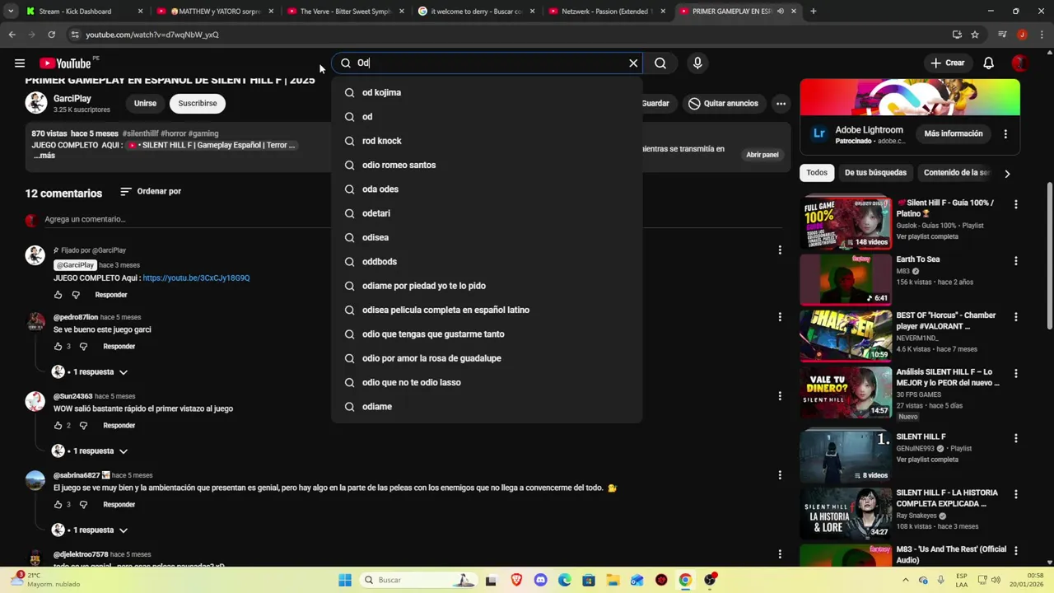Open Discord from taskbar
Viewport: 1054px width, 593px height.
[540, 580]
